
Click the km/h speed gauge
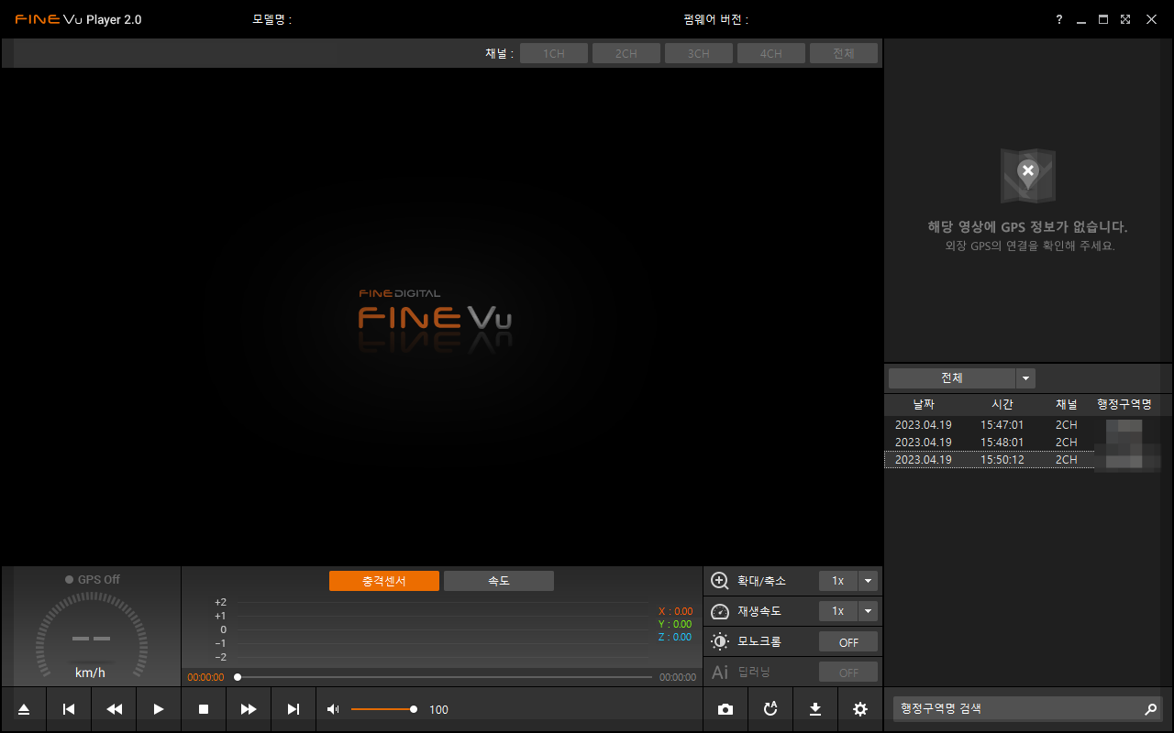(x=91, y=637)
